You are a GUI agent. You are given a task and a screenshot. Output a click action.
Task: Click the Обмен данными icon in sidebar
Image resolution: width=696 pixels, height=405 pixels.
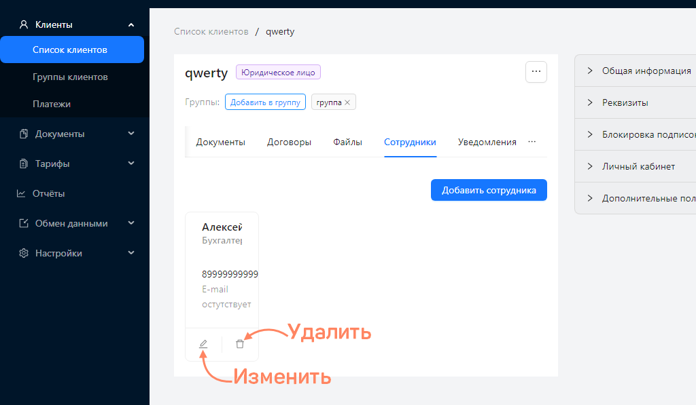(x=23, y=223)
